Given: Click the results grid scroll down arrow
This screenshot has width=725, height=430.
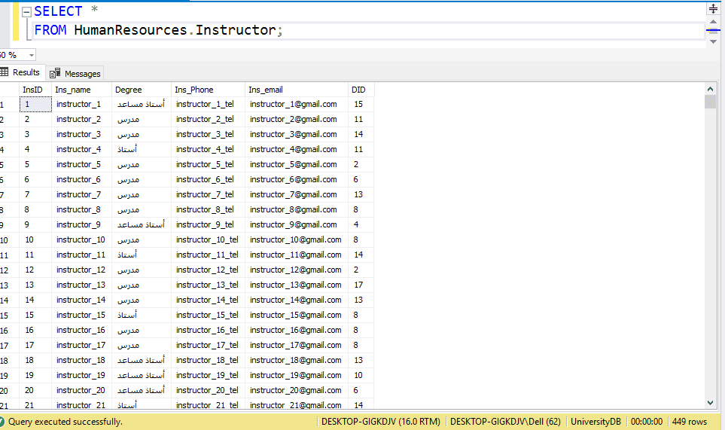Looking at the screenshot, I should point(710,403).
